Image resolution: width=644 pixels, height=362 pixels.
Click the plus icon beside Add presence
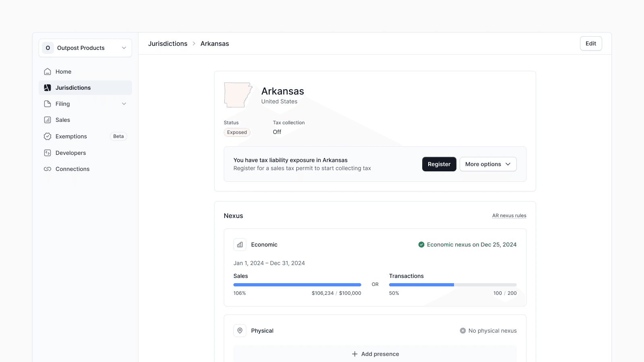355,354
